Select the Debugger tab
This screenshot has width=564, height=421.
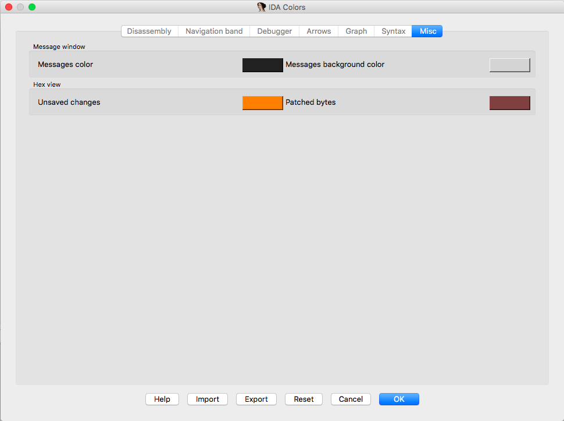click(274, 31)
